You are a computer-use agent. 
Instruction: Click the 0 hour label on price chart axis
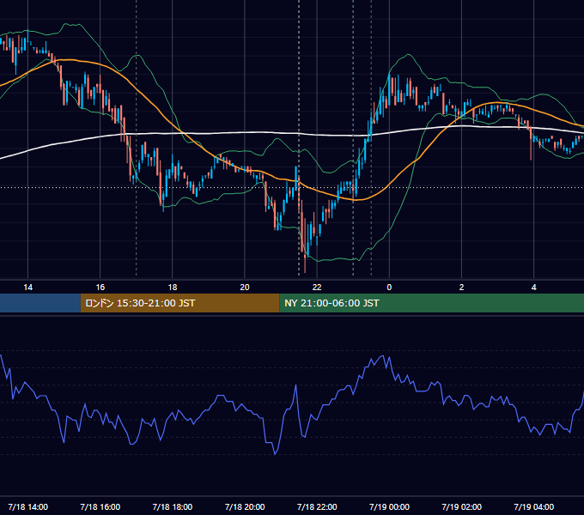[389, 288]
